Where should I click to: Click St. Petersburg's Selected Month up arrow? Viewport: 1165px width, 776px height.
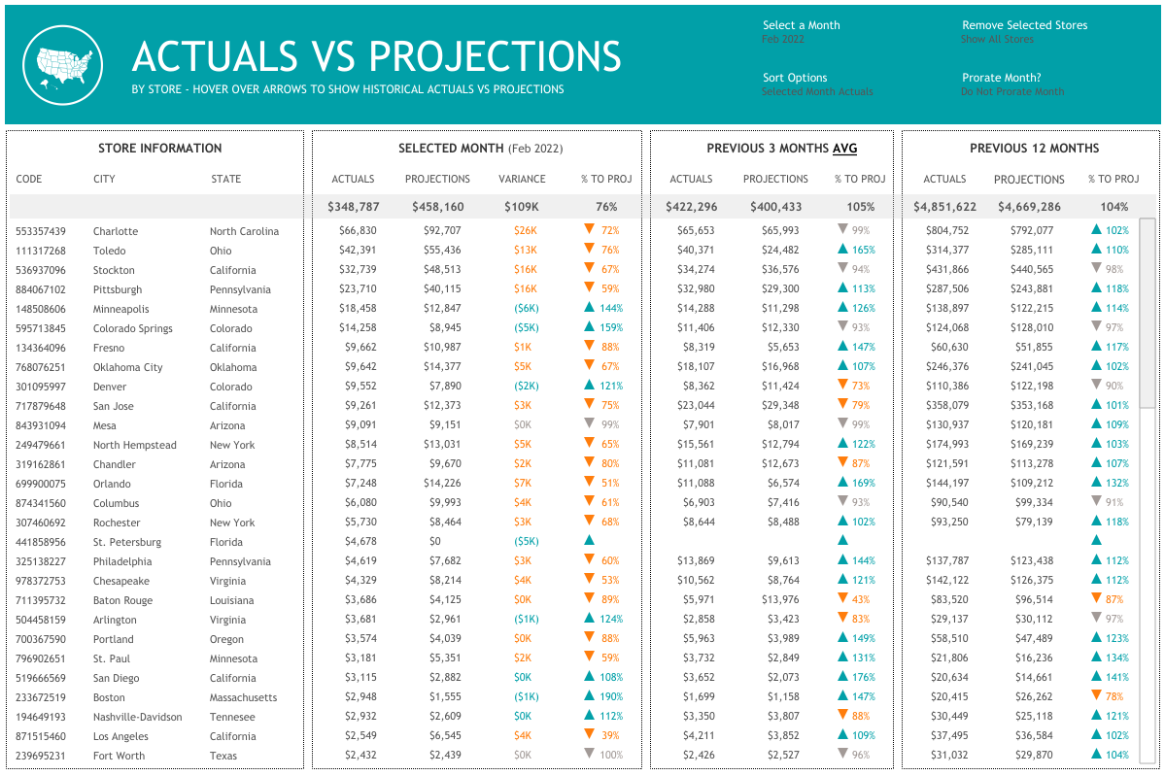pos(589,540)
